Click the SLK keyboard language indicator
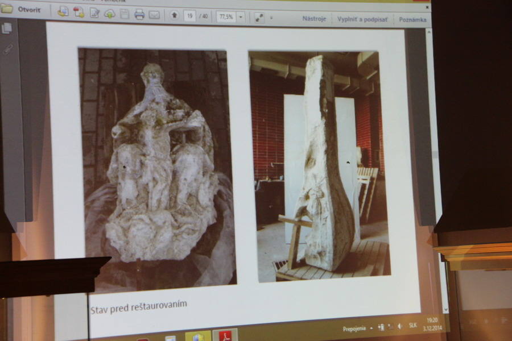Screen dimensions: 512x341 (x=413, y=325)
